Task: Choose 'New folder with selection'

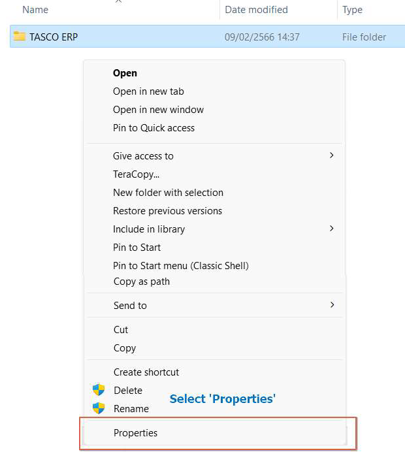Action: click(168, 193)
